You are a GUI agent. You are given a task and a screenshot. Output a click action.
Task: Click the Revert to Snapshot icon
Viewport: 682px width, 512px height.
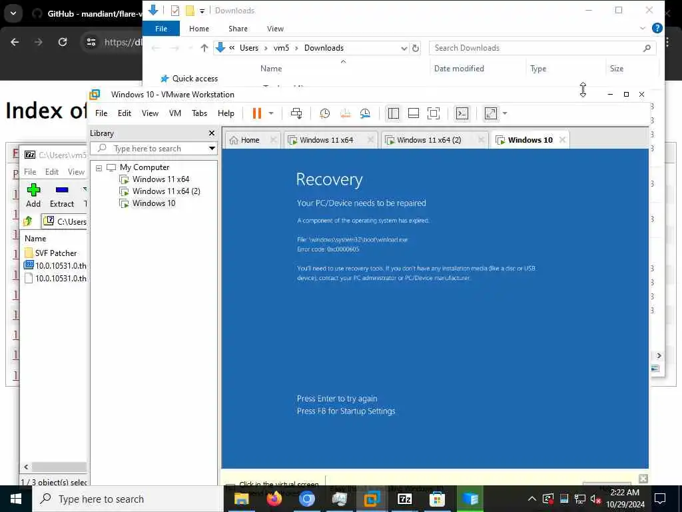coord(345,113)
